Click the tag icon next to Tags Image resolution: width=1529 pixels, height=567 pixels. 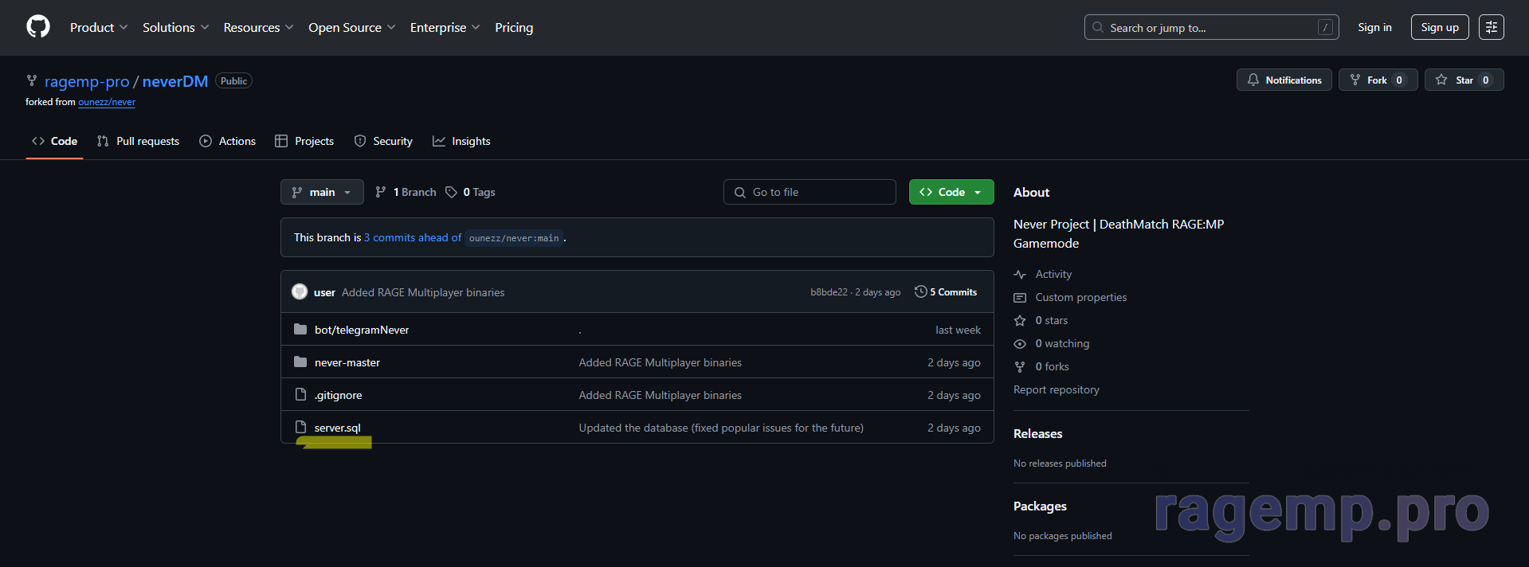tap(451, 192)
